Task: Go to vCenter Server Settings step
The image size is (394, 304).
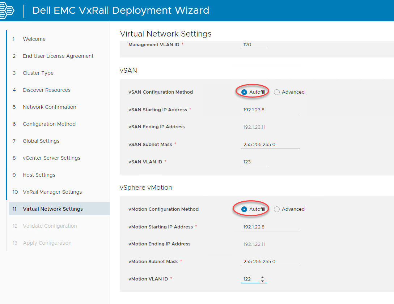Action: [x=51, y=158]
